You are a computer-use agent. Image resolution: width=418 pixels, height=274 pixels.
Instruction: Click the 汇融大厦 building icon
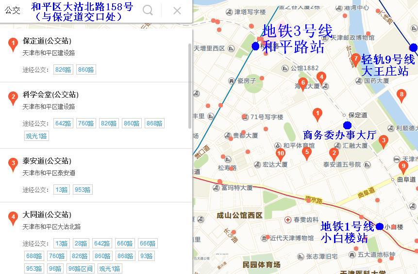point(337,146)
